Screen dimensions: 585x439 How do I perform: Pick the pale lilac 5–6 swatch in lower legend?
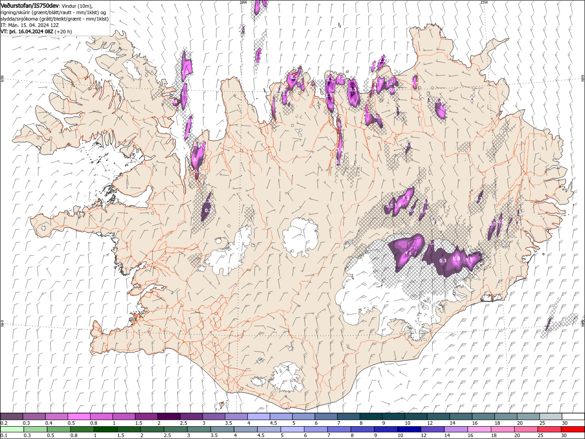(292, 429)
